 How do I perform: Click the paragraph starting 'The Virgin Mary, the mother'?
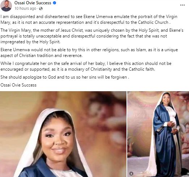92,36
